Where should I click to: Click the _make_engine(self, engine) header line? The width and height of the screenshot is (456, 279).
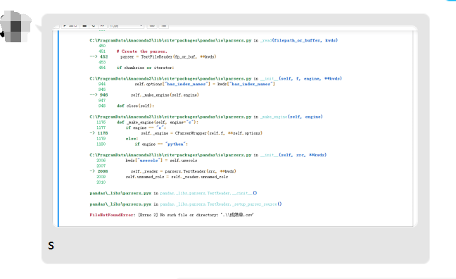click(206, 117)
